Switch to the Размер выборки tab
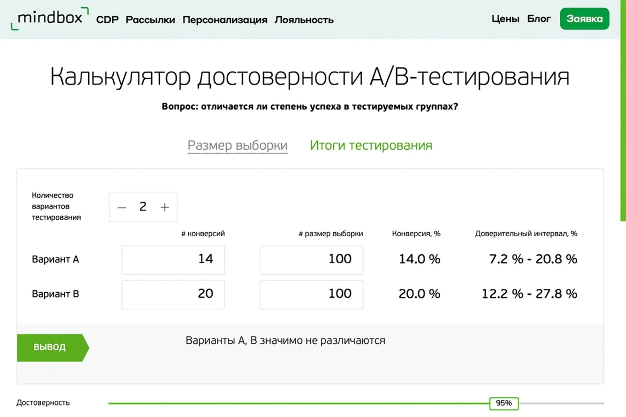Viewport: 626px width, 417px height. pyautogui.click(x=238, y=145)
